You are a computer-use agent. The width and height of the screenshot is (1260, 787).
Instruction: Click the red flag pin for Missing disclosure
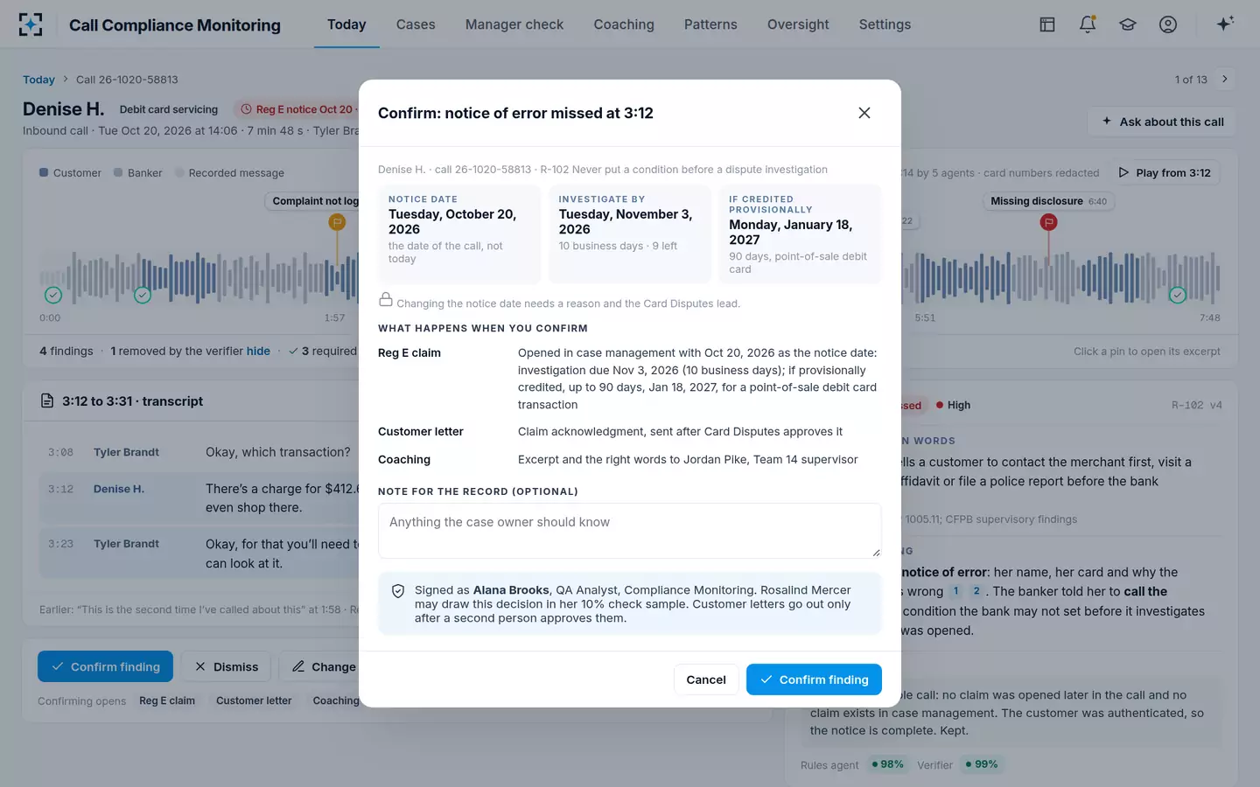pos(1048,222)
